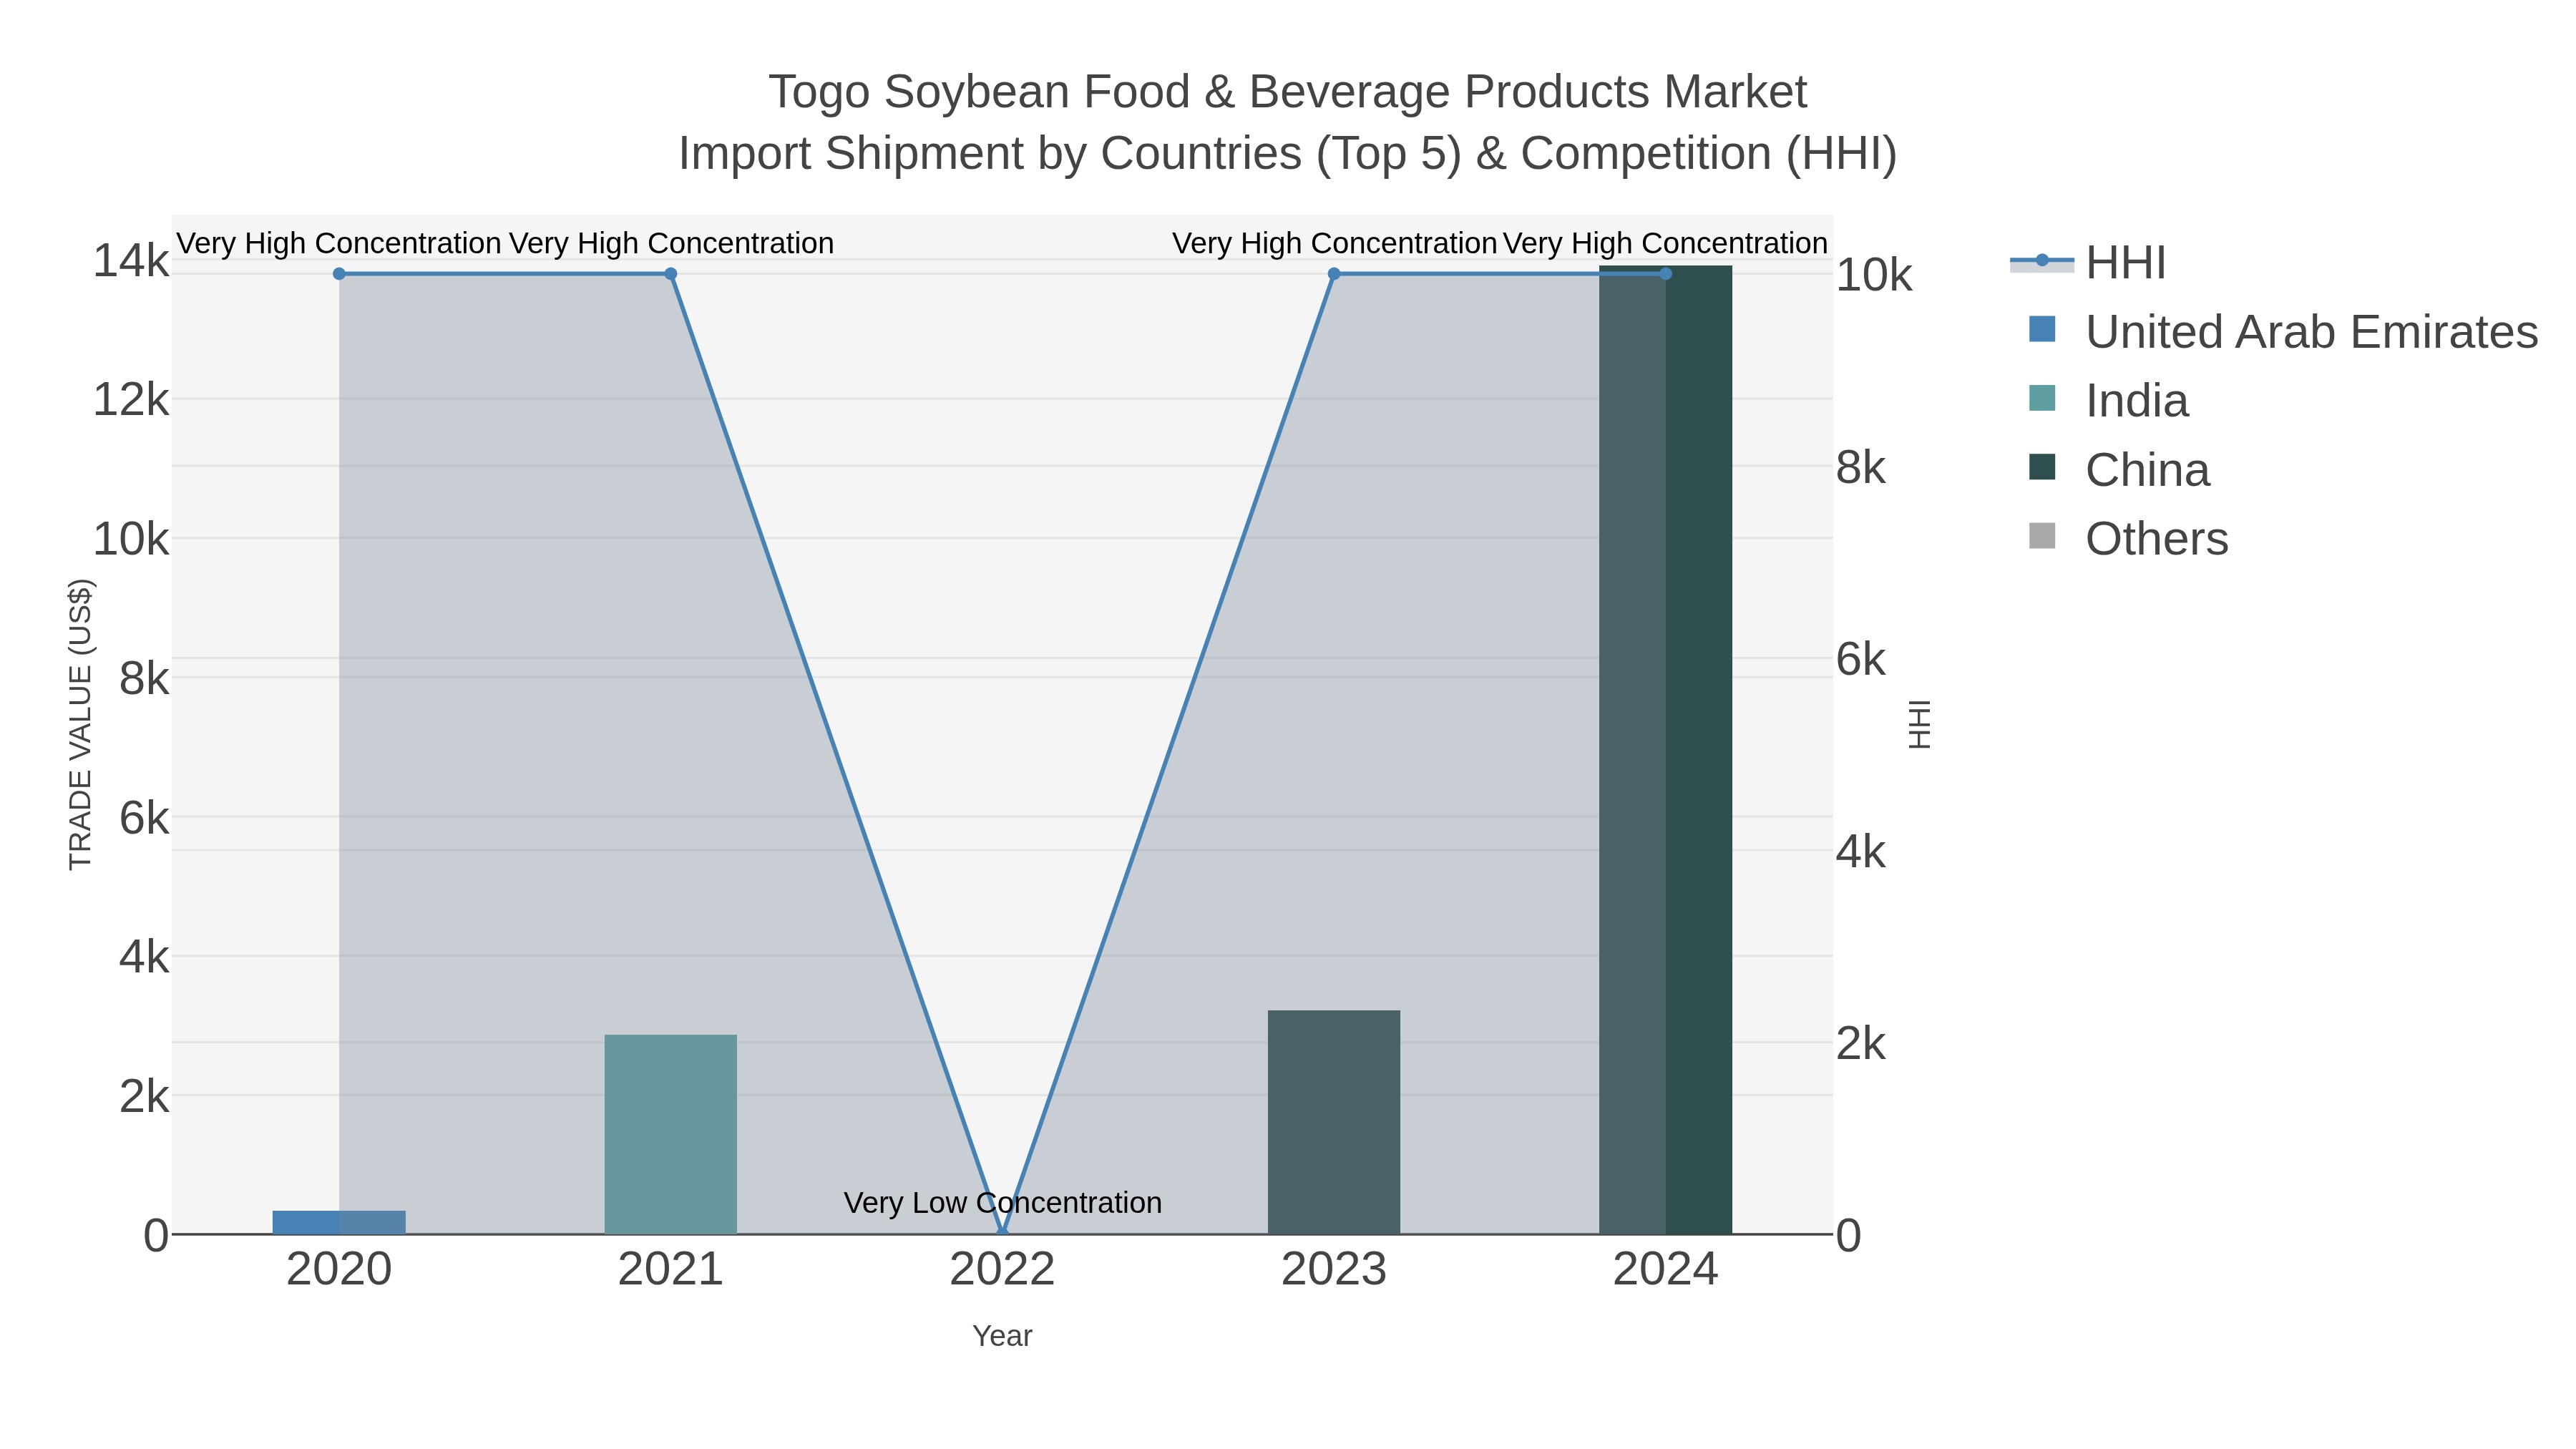2576x1449 pixels.
Task: Select the 2024 China bar
Action: [1665, 750]
